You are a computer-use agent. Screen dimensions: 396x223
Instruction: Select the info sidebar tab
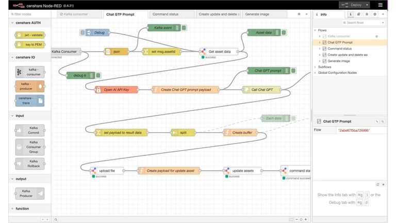tap(328, 14)
